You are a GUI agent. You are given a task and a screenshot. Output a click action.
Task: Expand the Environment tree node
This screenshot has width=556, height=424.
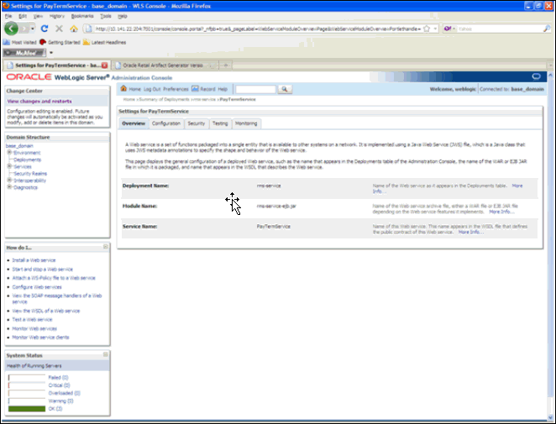9,153
